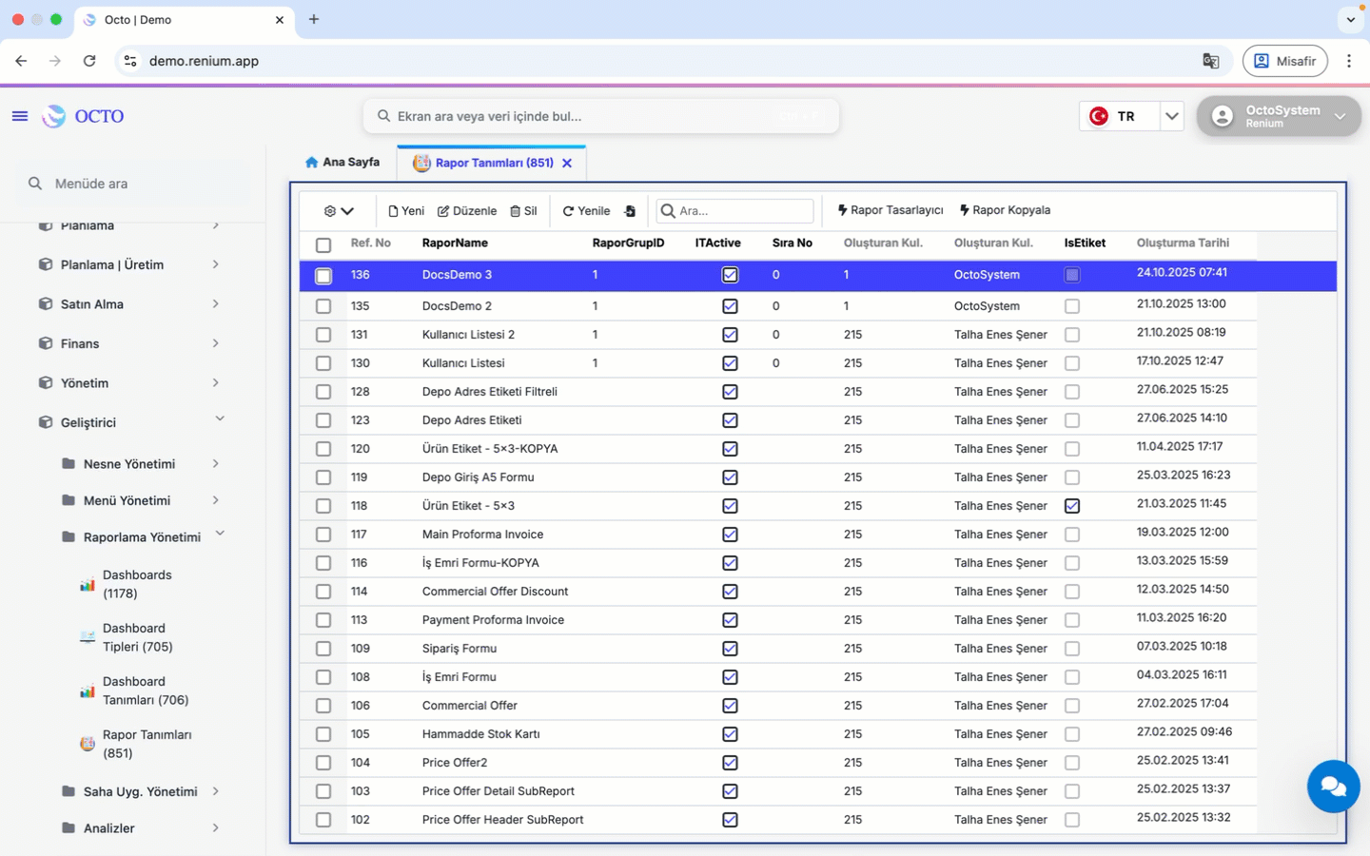Screen dimensions: 1370x856
Task: Click the Sil trash toolbar button
Action: 523,211
